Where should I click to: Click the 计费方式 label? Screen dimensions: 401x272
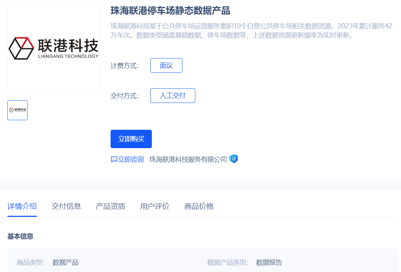125,66
